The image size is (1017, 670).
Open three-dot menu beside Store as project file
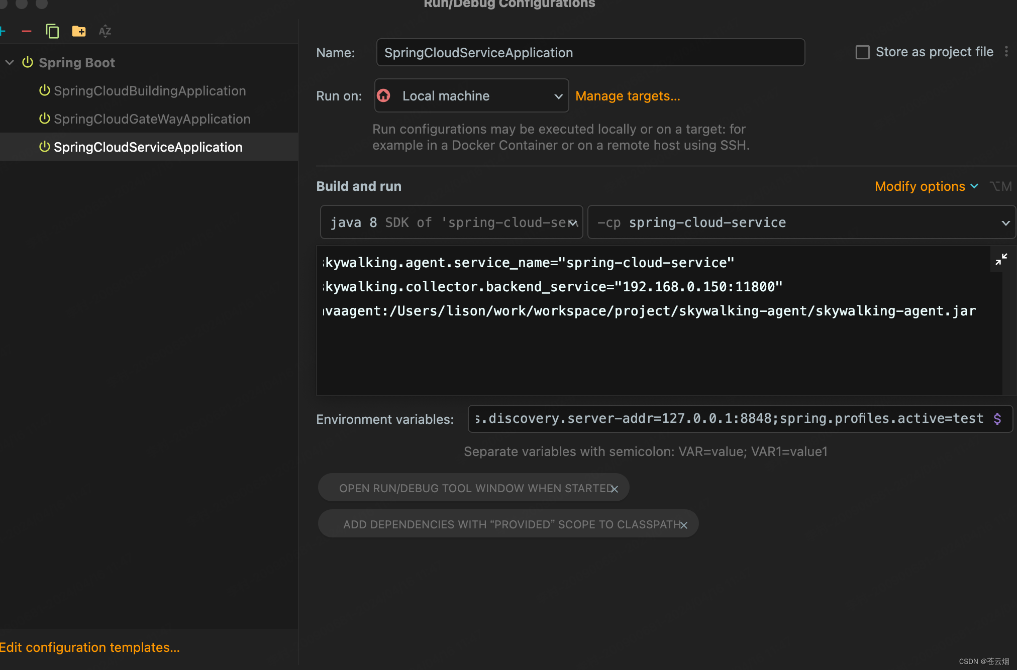click(x=1006, y=52)
